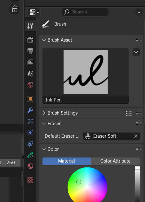Click the properties Search field
This screenshot has width=145, height=202.
click(85, 12)
